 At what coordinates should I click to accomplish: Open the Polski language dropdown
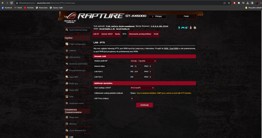point(186,16)
